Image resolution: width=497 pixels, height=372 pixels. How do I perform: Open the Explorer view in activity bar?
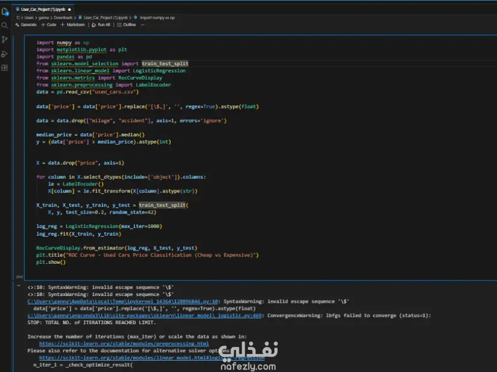[5, 12]
